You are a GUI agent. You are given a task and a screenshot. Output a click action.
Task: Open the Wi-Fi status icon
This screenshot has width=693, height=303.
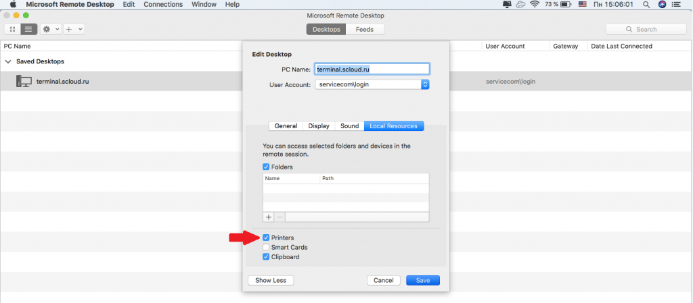535,5
